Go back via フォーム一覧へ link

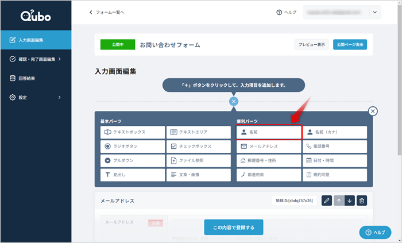tap(107, 12)
